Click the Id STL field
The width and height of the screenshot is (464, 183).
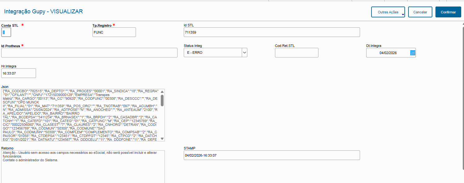tap(272, 32)
